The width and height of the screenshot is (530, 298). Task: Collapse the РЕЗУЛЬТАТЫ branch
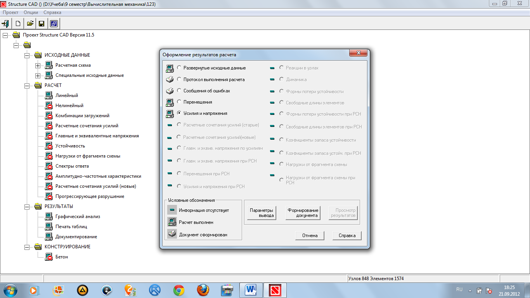(27, 206)
